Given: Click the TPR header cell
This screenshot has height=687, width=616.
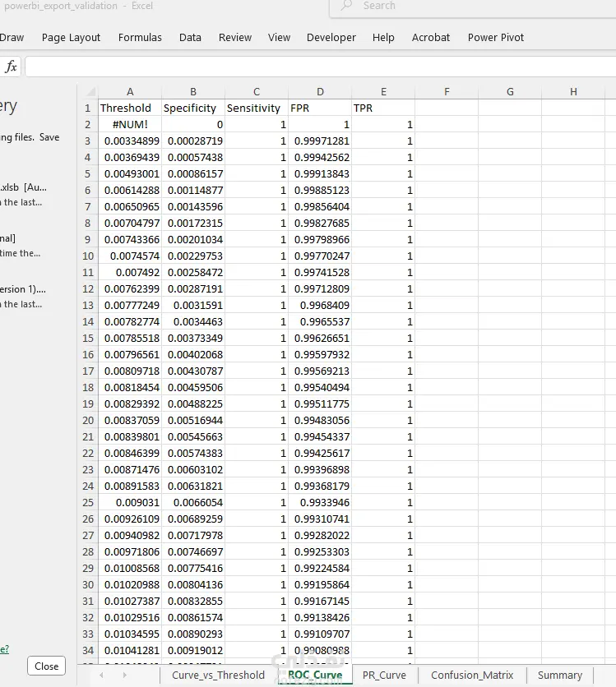Looking at the screenshot, I should click(x=383, y=108).
